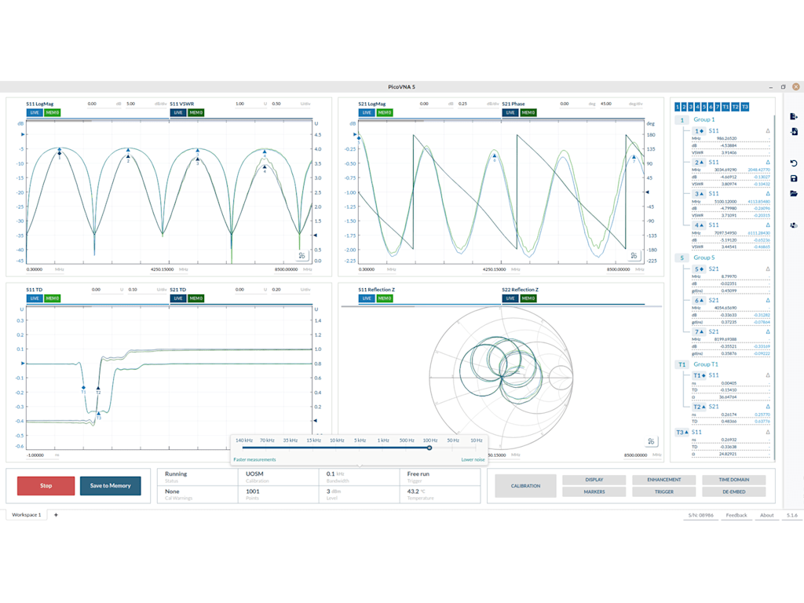The height and width of the screenshot is (603, 804).
Task: Click the export file icon in right sidebar
Action: coord(794,116)
